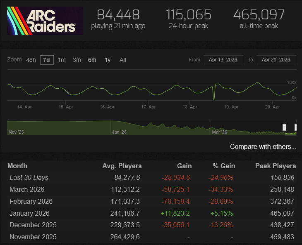
Task: Click the 17. Apr axis label
Action: tap(149, 107)
